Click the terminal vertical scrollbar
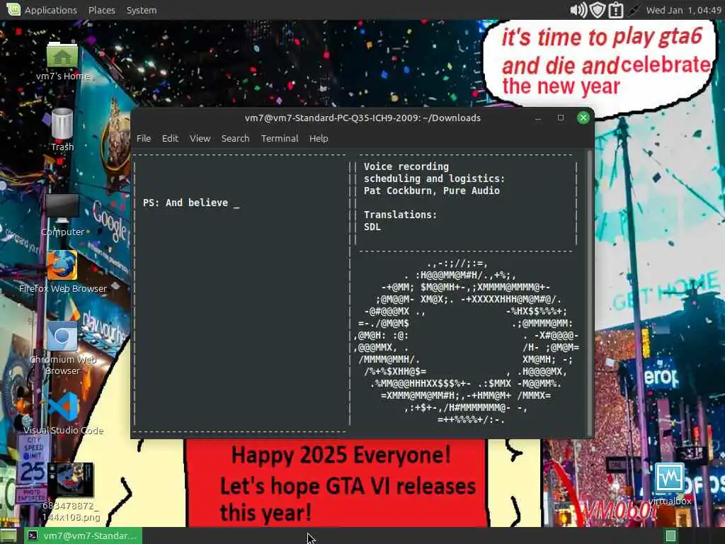725x544 pixels. click(x=589, y=293)
